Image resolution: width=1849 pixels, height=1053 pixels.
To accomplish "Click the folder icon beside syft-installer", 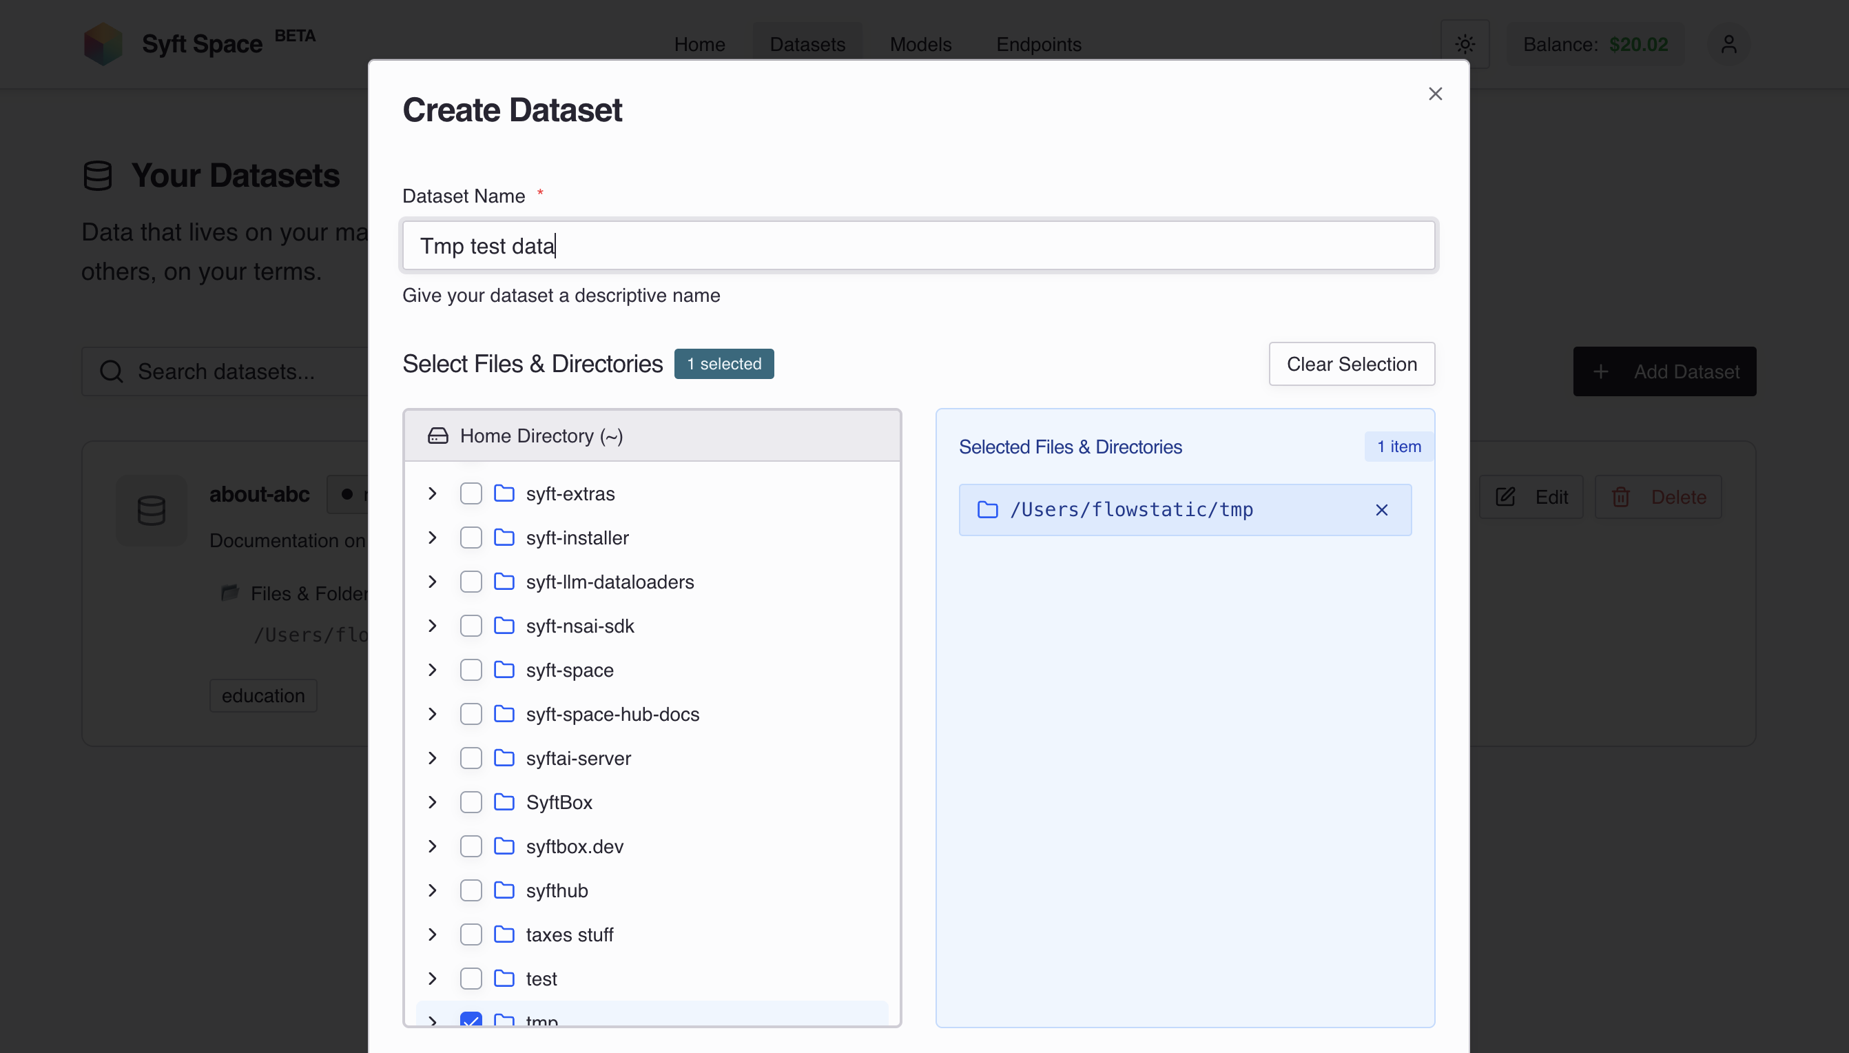I will click(504, 538).
